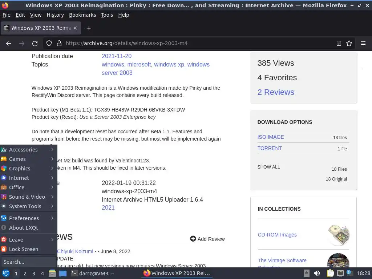Expand Sound & Video submenu arrow
The height and width of the screenshot is (279, 372).
pos(52,197)
